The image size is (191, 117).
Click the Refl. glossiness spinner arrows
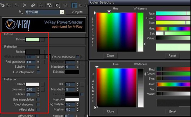38,62
